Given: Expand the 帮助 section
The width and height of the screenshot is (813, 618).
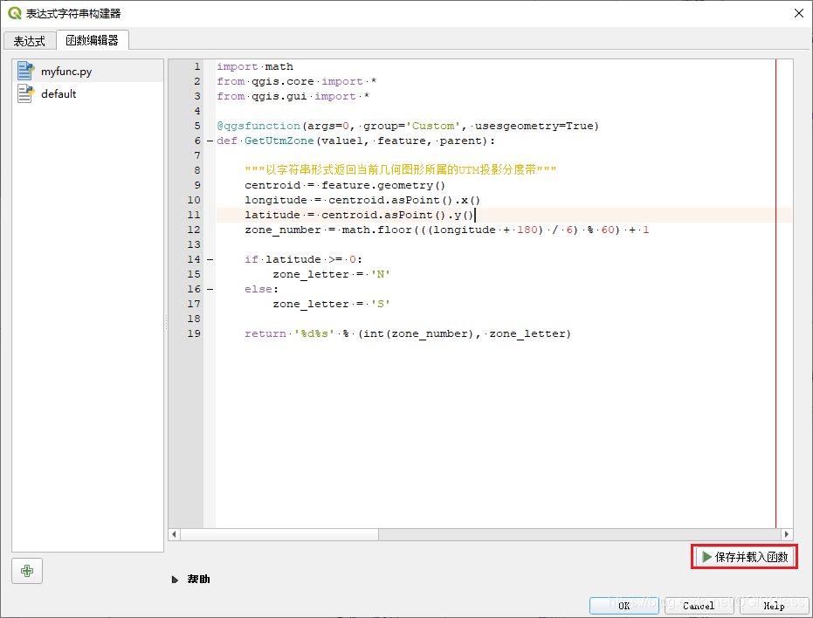Looking at the screenshot, I should pos(190,579).
